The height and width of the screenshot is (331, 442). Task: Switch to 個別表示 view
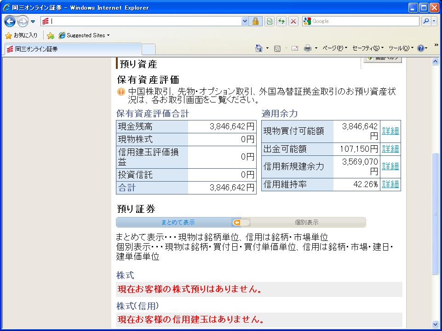pyautogui.click(x=306, y=223)
